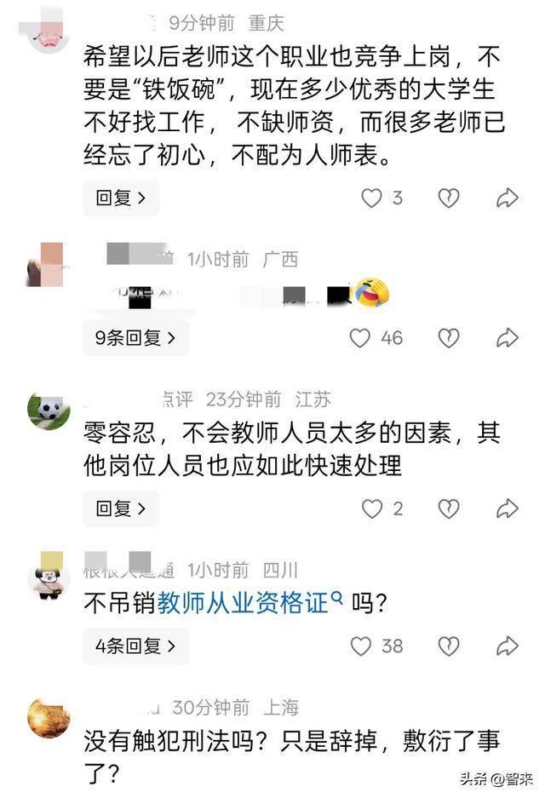Screen dimensions: 545x798
Task: Open 回复 on the Jiangsu comment
Action: [121, 508]
